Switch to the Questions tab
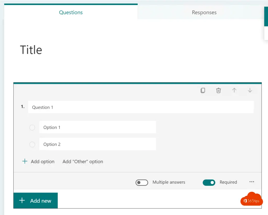 (71, 12)
